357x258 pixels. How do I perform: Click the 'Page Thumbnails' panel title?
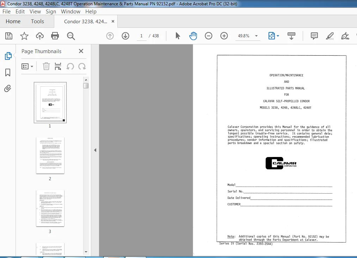(x=42, y=51)
